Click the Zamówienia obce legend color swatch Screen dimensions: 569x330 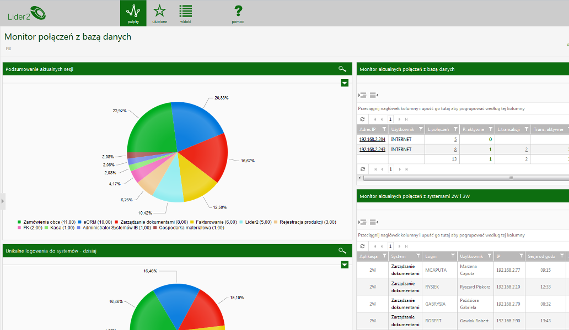click(19, 222)
